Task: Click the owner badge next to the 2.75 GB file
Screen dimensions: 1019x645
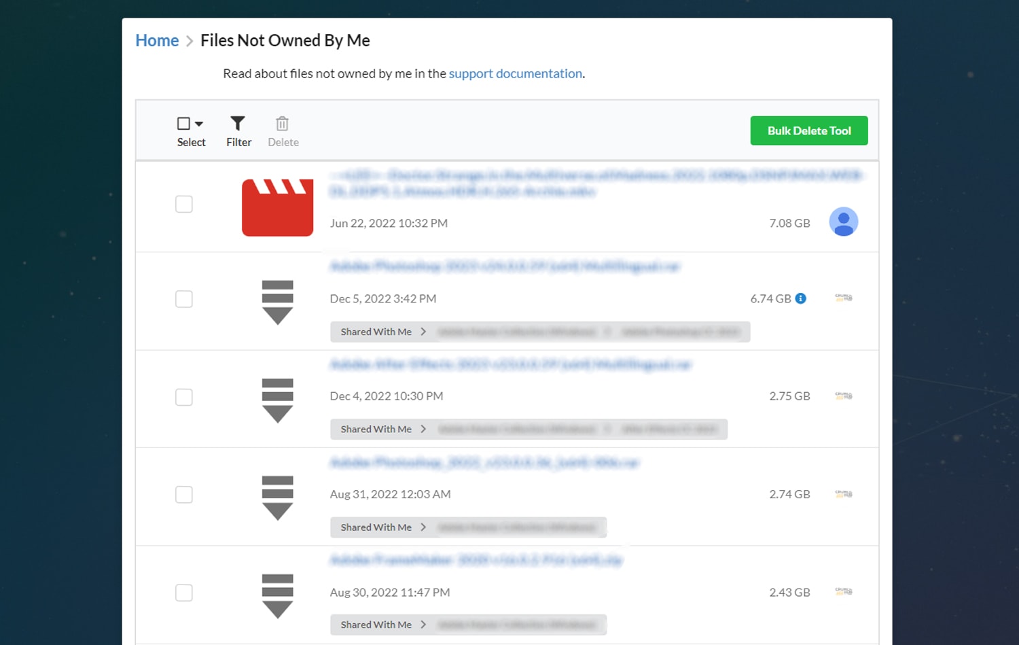Action: 843,396
